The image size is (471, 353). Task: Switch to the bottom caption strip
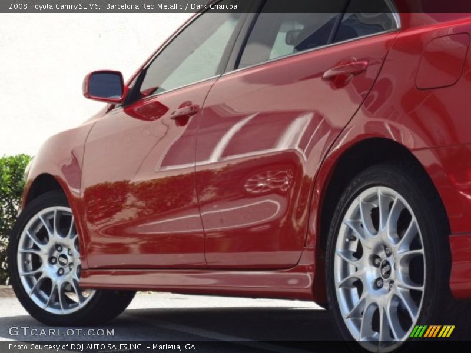click(235, 347)
